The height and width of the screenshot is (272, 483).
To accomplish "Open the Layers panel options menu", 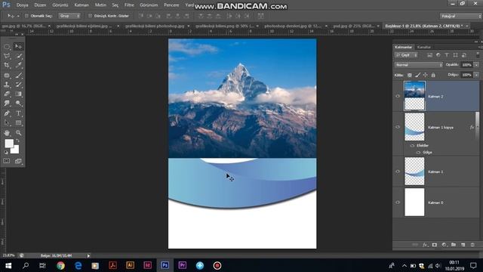I will [x=480, y=47].
